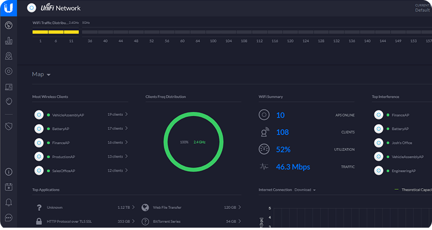Viewport: 432px width, 230px height.
Task: Click the Unknown application question mark icon
Action: 39,207
